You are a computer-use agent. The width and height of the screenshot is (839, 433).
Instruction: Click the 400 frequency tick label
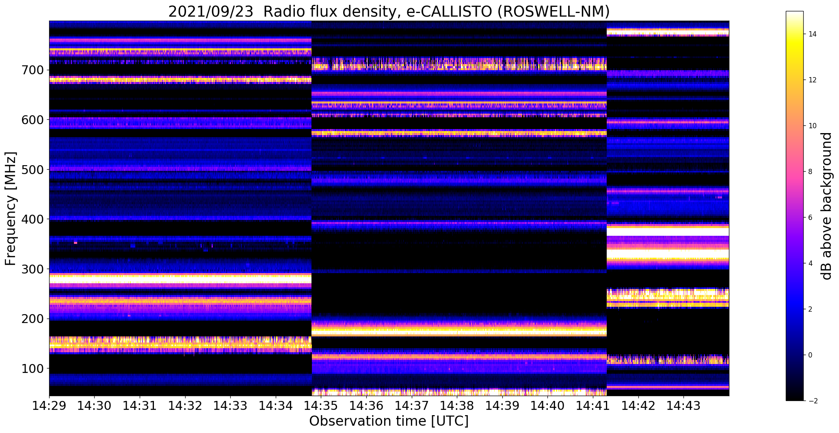[32, 219]
